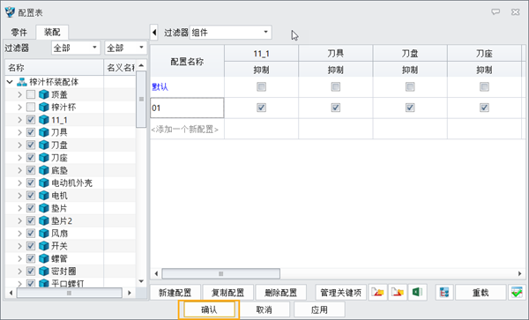Collapse the 榨汁杯装配体 root node
This screenshot has width=529, height=320.
pyautogui.click(x=10, y=82)
